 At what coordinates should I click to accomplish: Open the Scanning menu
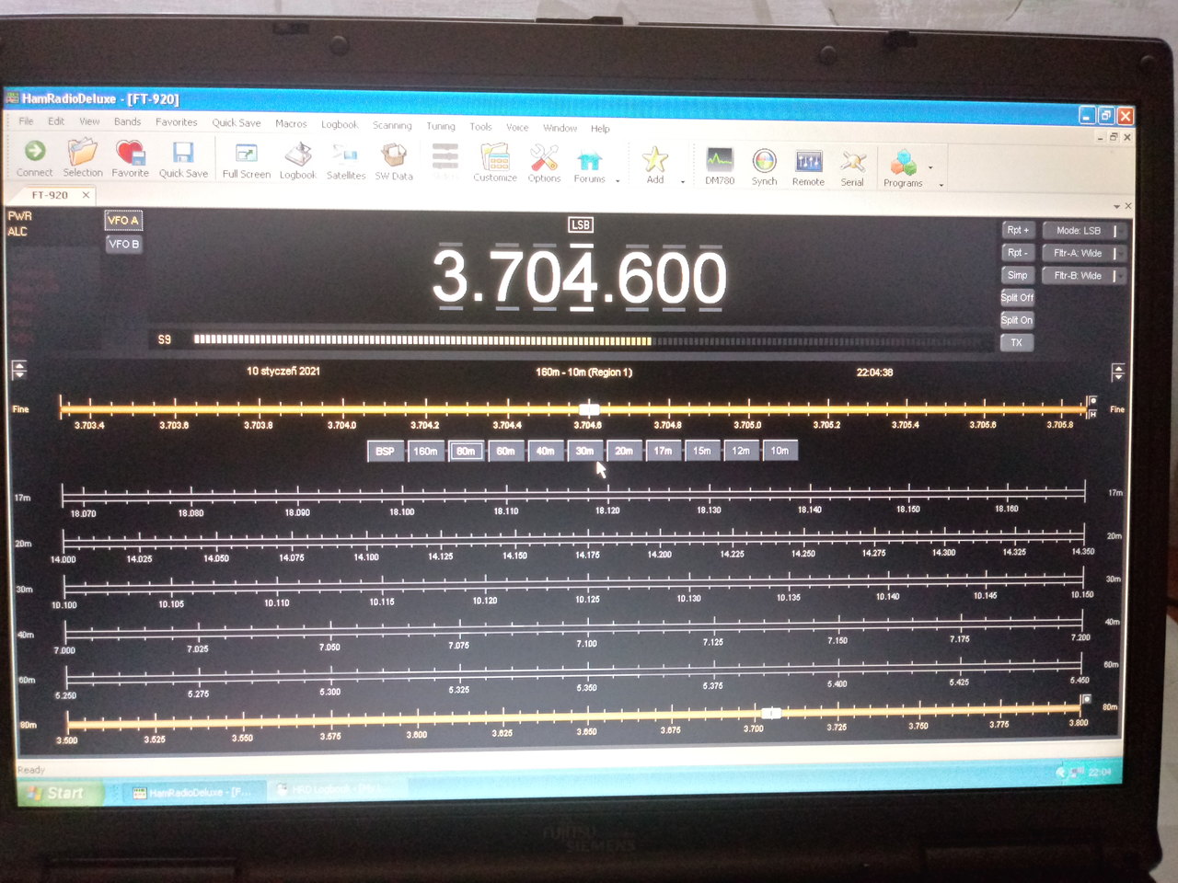tap(392, 125)
